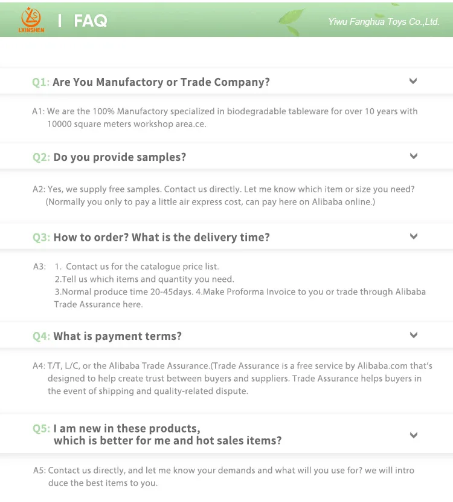
Task: Click the green leaf decoration in header
Action: click(x=292, y=22)
